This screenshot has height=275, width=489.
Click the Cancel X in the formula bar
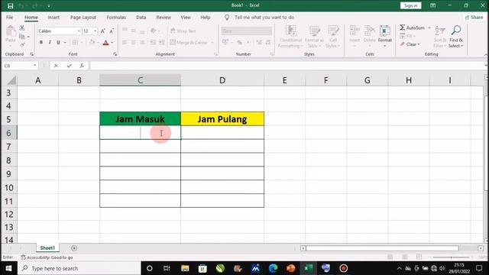point(56,66)
